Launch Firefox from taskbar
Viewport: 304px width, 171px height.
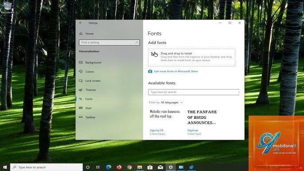119,167
